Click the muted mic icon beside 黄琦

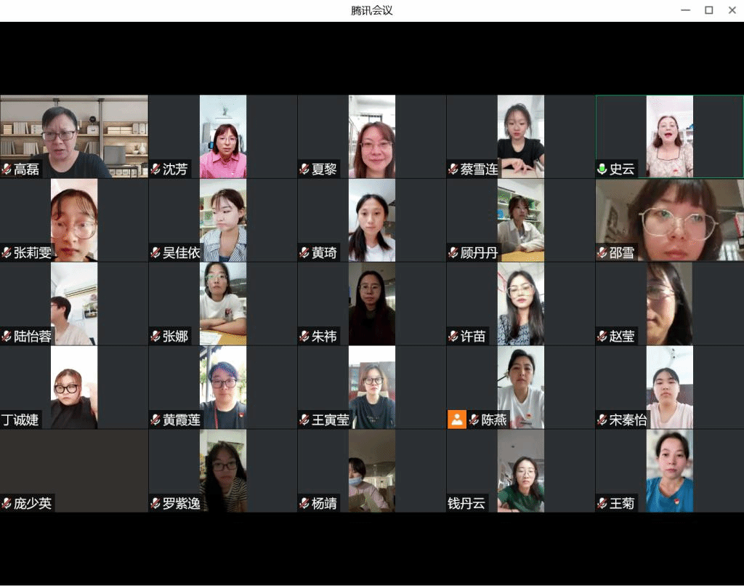coord(304,252)
